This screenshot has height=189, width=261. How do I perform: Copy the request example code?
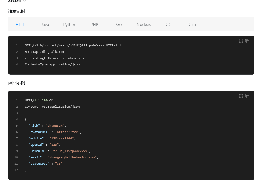click(x=247, y=41)
